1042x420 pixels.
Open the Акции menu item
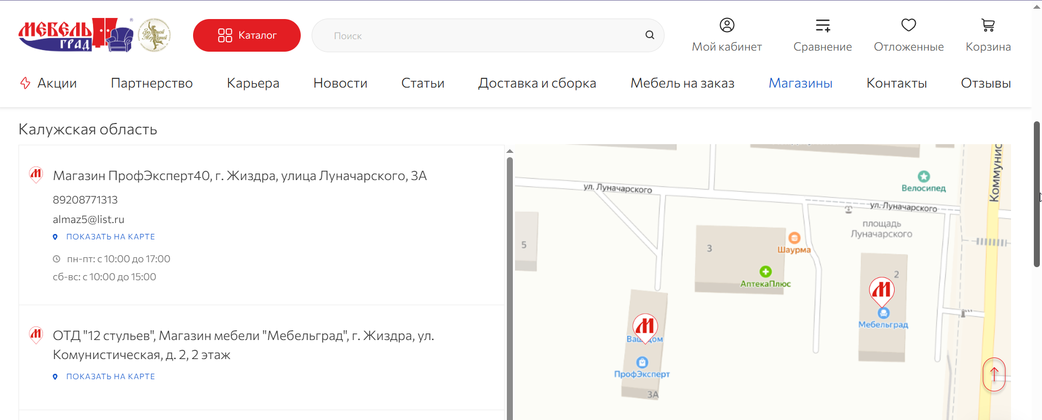tap(57, 83)
